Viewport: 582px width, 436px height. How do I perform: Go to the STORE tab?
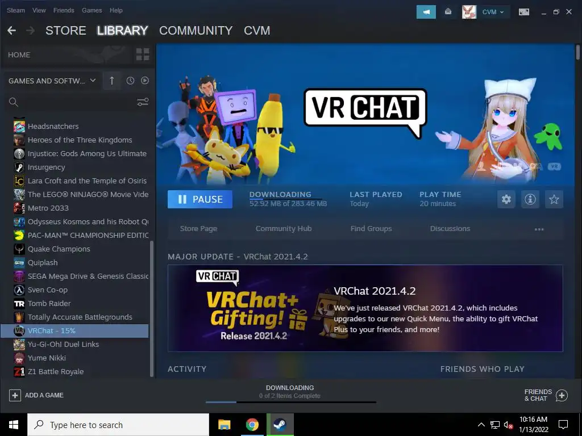(x=66, y=31)
